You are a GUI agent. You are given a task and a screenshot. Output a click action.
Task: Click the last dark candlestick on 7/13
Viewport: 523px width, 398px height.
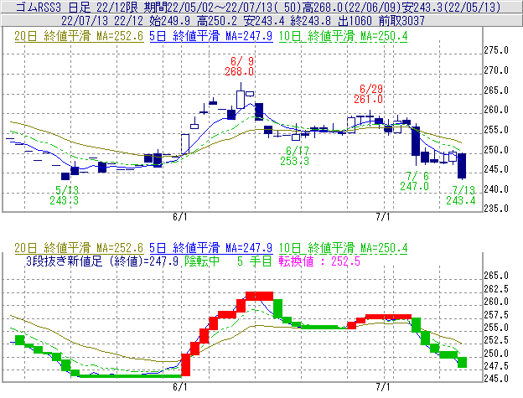click(462, 166)
